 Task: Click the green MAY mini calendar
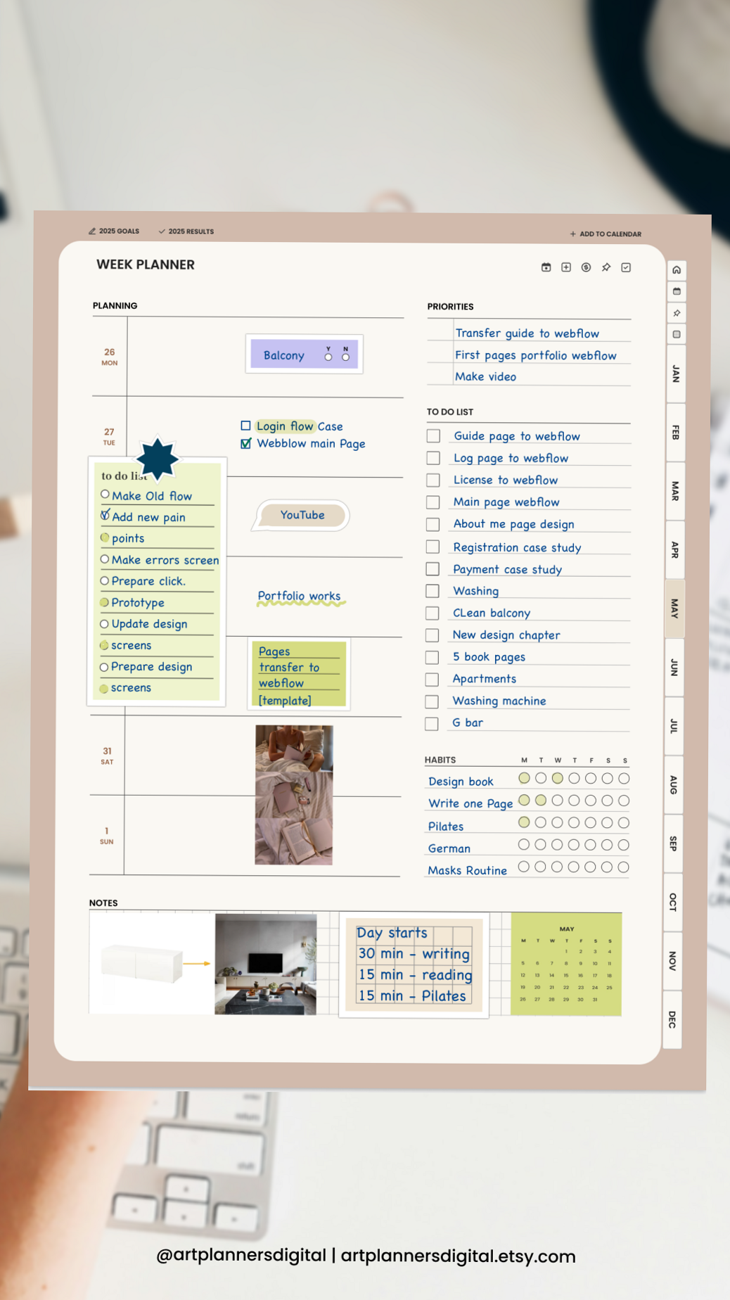pyautogui.click(x=566, y=964)
